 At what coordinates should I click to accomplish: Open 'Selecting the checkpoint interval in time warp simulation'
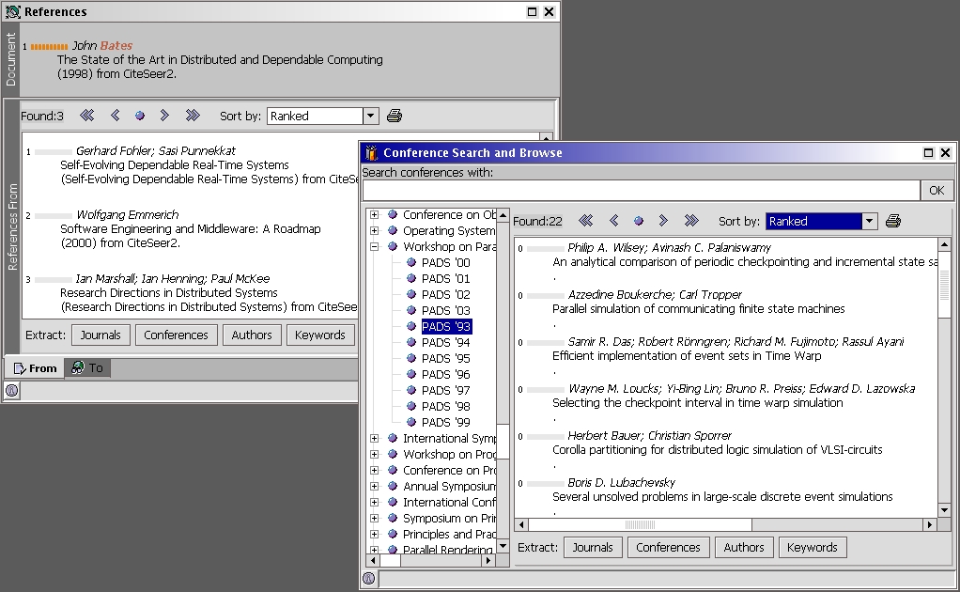pyautogui.click(x=698, y=403)
